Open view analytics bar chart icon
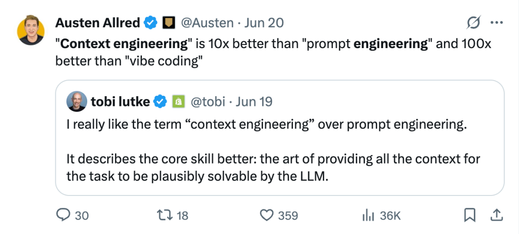This screenshot has height=234, width=519. [367, 215]
